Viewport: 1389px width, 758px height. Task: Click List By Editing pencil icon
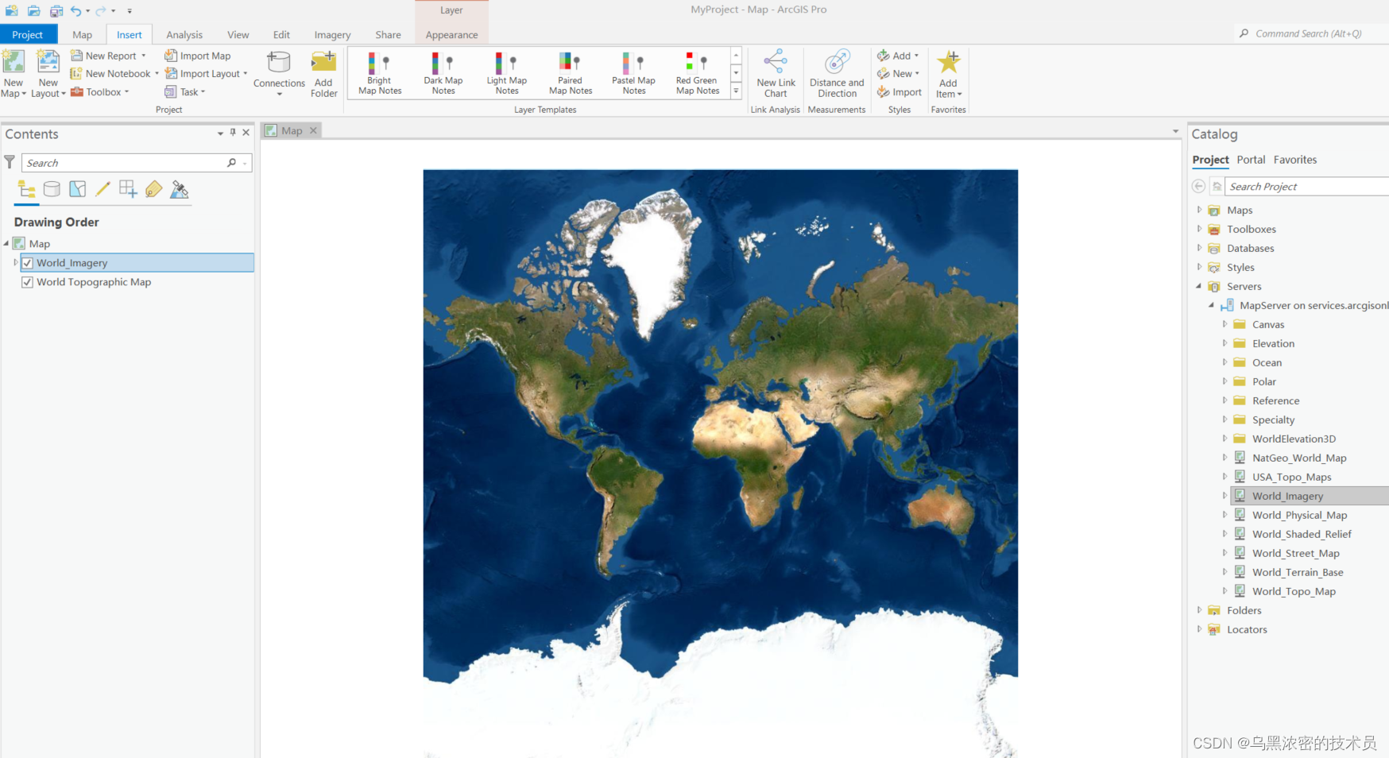coord(103,189)
